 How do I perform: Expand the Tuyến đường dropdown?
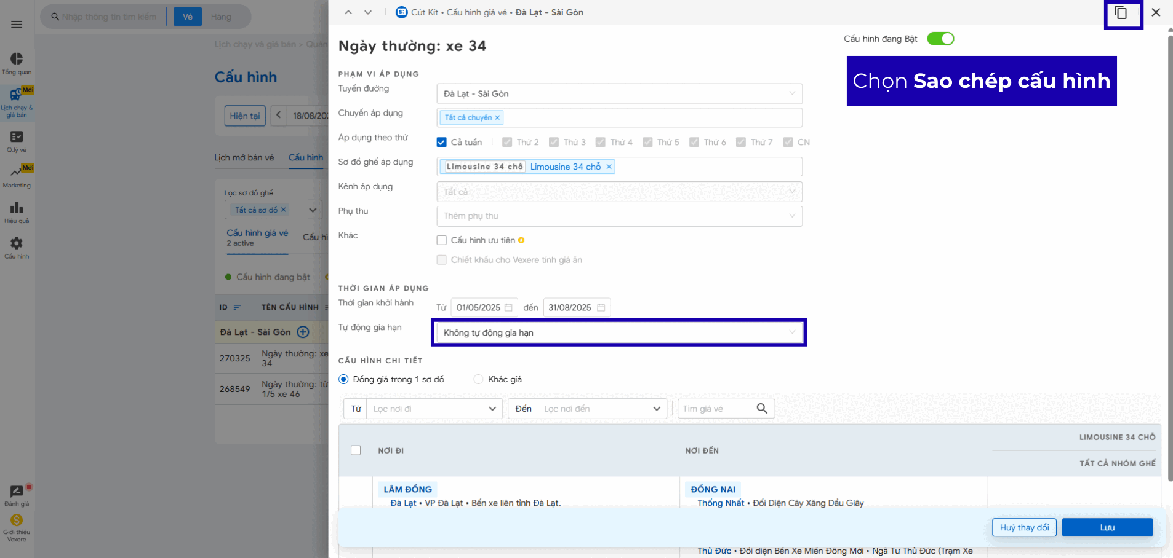(619, 94)
